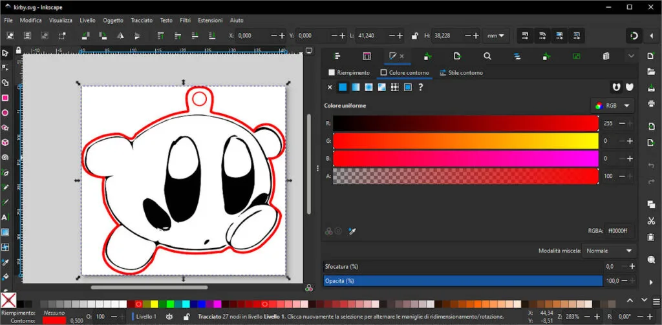Click the RGBA hex value field
The width and height of the screenshot is (662, 325).
[619, 231]
